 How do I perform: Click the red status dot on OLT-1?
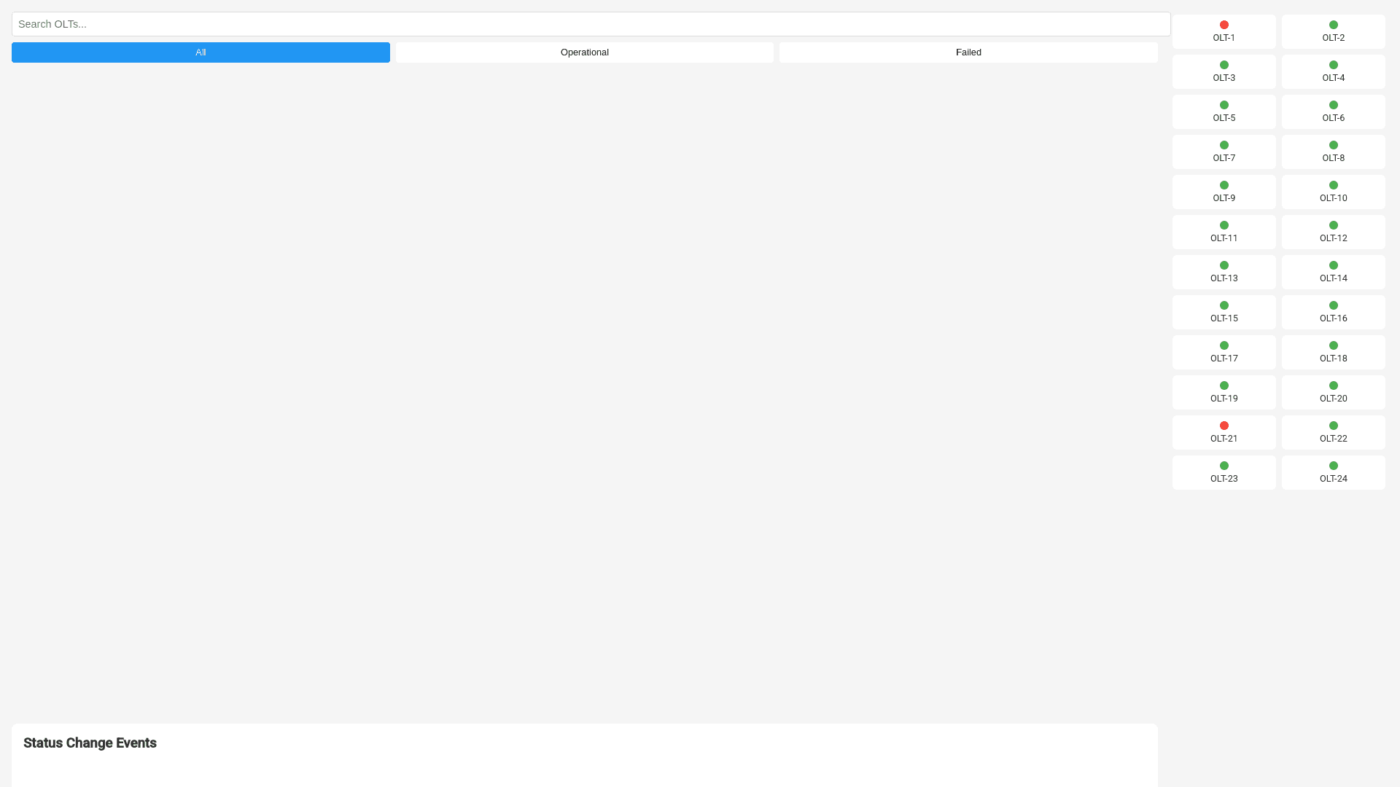click(1224, 25)
